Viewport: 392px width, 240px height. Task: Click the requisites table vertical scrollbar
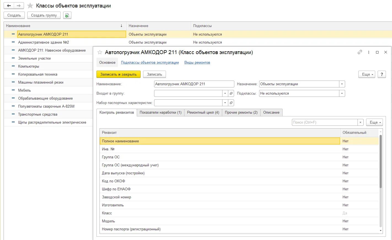(381, 161)
